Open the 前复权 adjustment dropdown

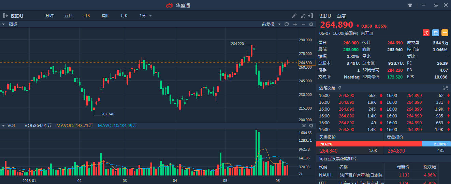[271, 24]
